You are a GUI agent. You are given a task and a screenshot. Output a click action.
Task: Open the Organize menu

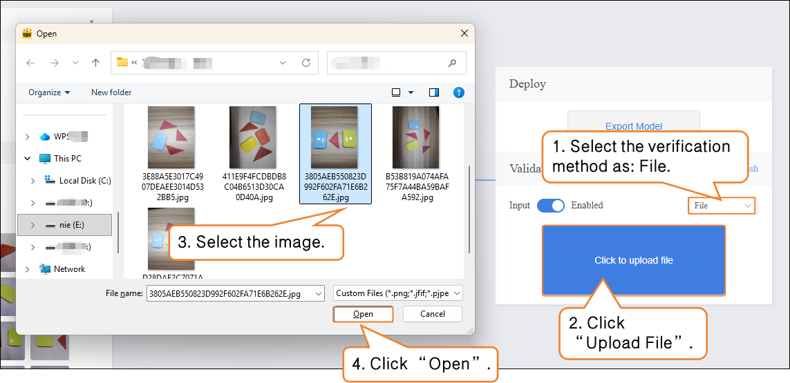click(48, 92)
